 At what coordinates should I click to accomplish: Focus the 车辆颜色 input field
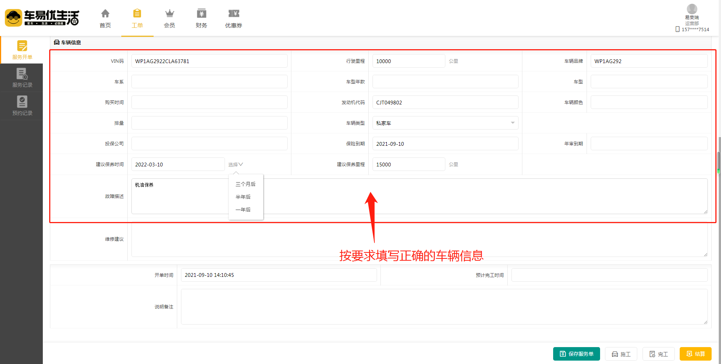649,102
